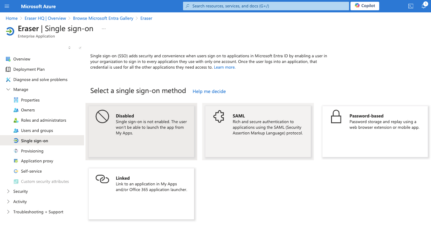Select Roles and administrators text
This screenshot has width=431, height=225.
pyautogui.click(x=44, y=120)
